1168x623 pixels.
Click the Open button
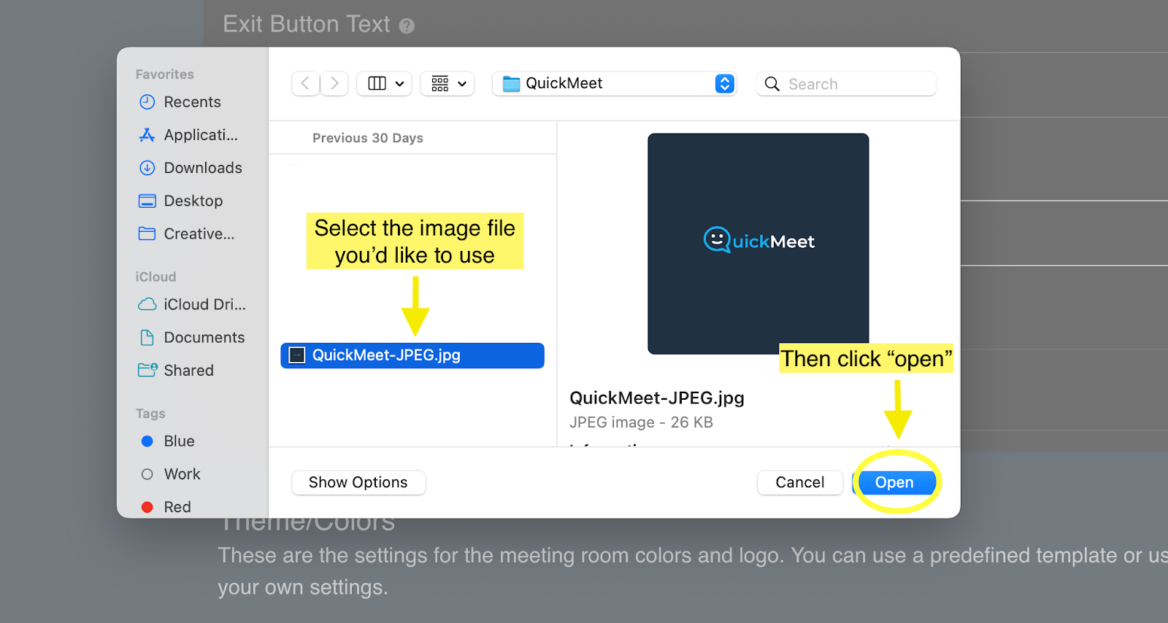click(894, 482)
